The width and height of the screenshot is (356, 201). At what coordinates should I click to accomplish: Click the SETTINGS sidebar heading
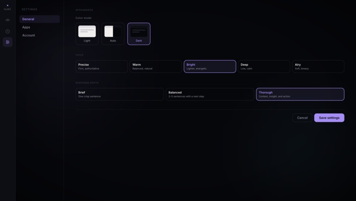click(30, 9)
